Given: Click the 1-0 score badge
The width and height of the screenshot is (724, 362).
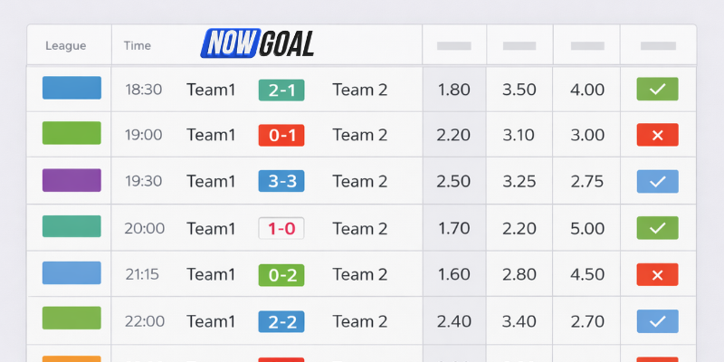Looking at the screenshot, I should coord(281,228).
